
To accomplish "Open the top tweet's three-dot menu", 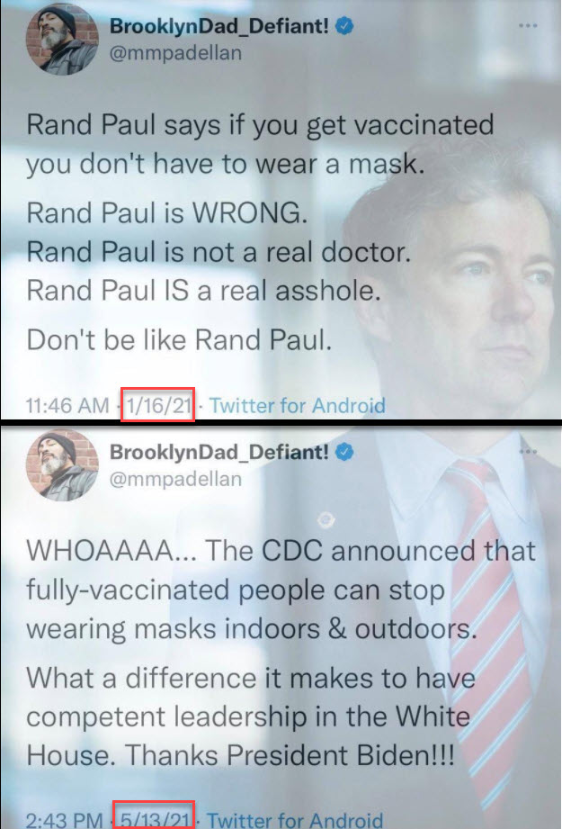I will 528,25.
